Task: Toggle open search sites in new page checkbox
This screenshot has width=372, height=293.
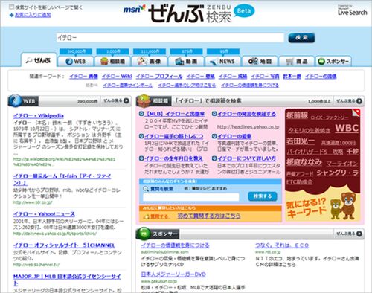Action: point(11,7)
